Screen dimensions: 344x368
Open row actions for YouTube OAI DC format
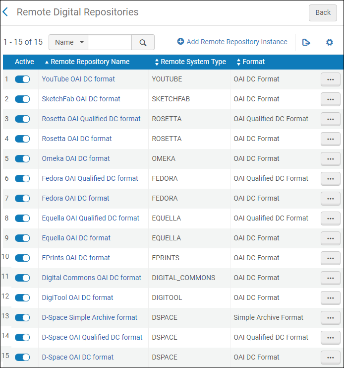click(x=331, y=79)
